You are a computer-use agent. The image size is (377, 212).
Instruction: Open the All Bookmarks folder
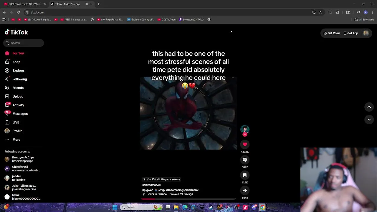(x=364, y=20)
